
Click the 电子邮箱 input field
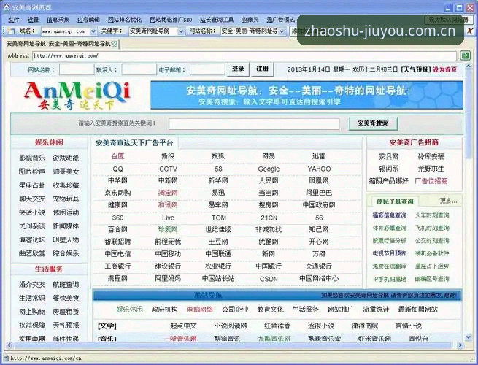click(x=207, y=69)
